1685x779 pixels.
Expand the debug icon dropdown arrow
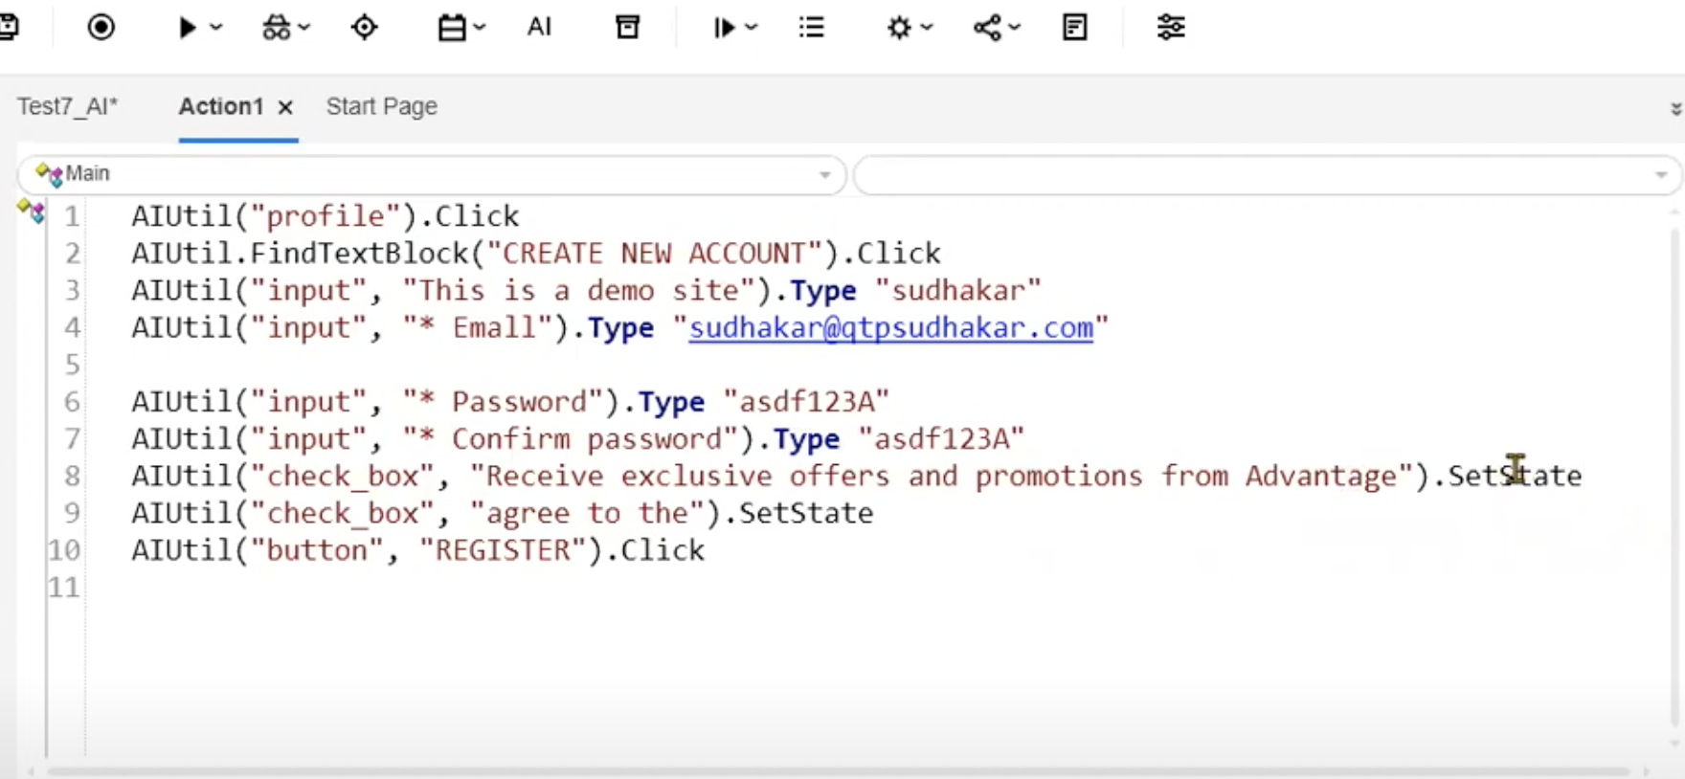[x=304, y=27]
